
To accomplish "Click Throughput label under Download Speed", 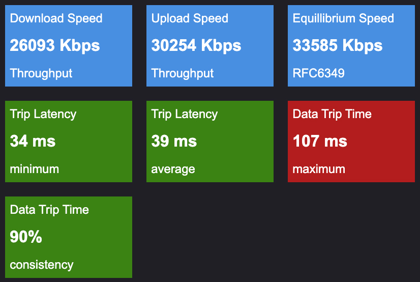I will 41,73.
